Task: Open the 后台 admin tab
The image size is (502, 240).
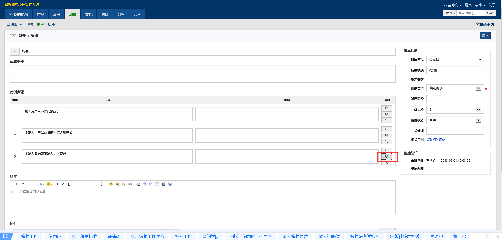Action: tap(137, 14)
